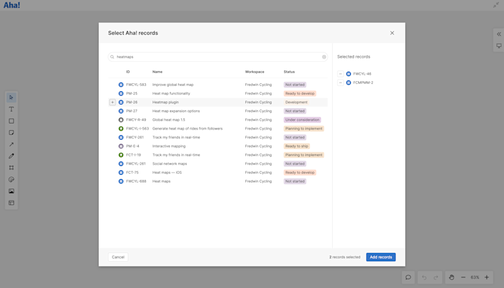Open the templates panel tool
Viewport: 504px width, 288px height.
pos(11,203)
